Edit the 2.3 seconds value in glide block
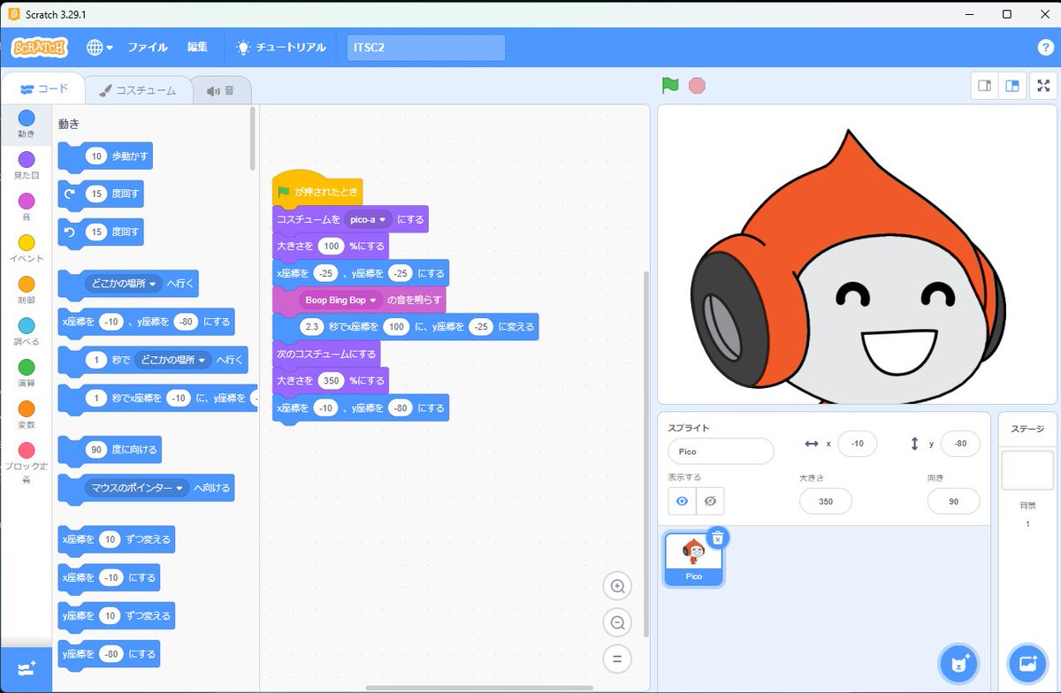The height and width of the screenshot is (693, 1061). pos(313,327)
